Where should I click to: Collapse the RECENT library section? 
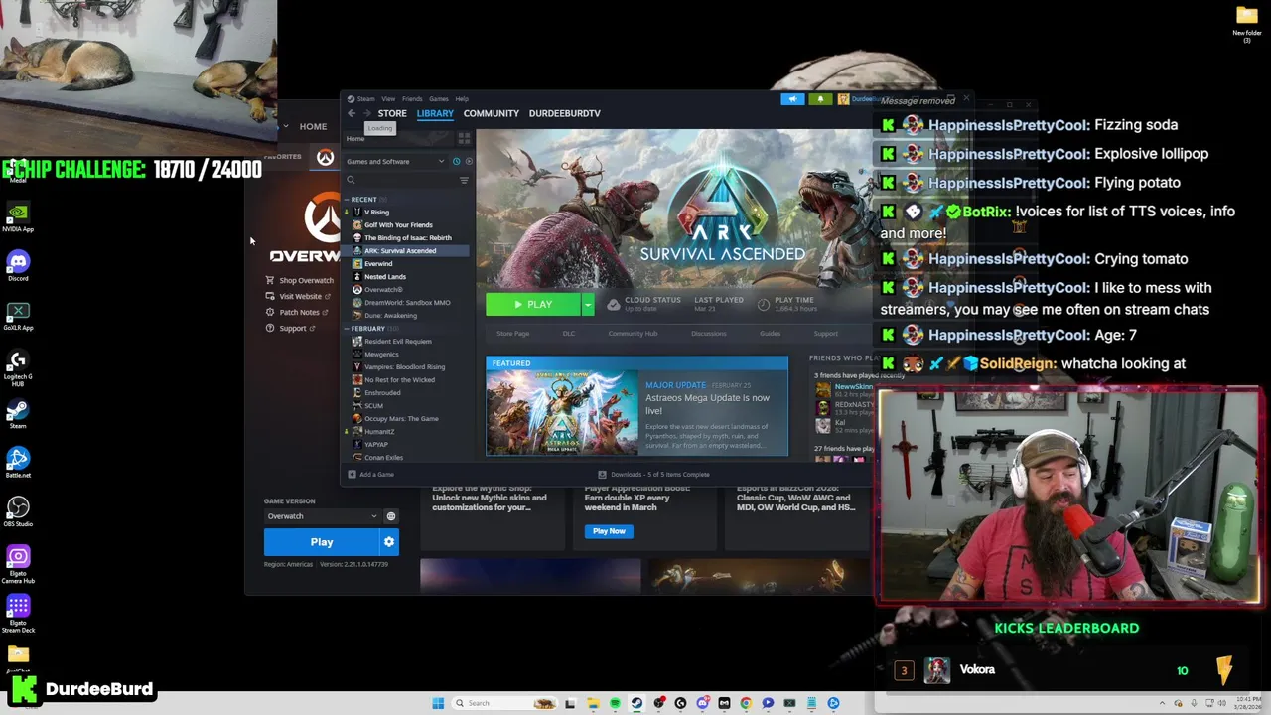[362, 200]
